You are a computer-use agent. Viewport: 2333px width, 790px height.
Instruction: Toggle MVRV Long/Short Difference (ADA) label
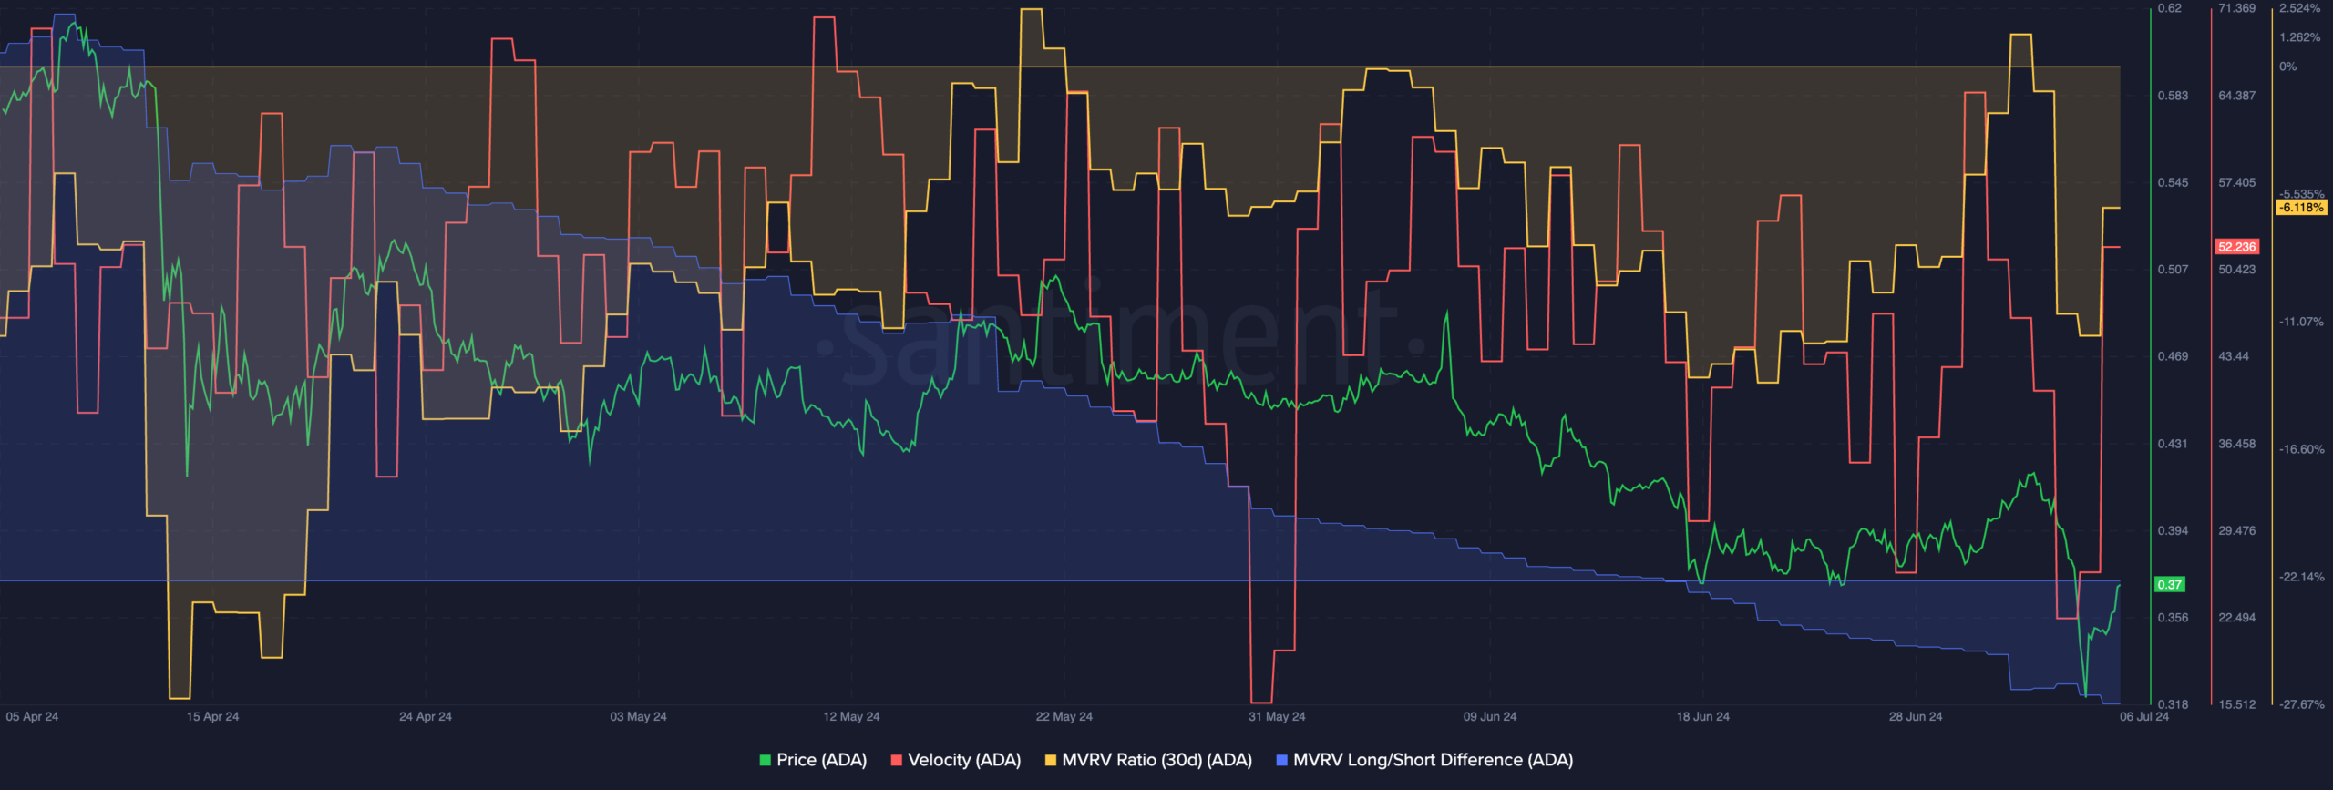[x=1433, y=760]
